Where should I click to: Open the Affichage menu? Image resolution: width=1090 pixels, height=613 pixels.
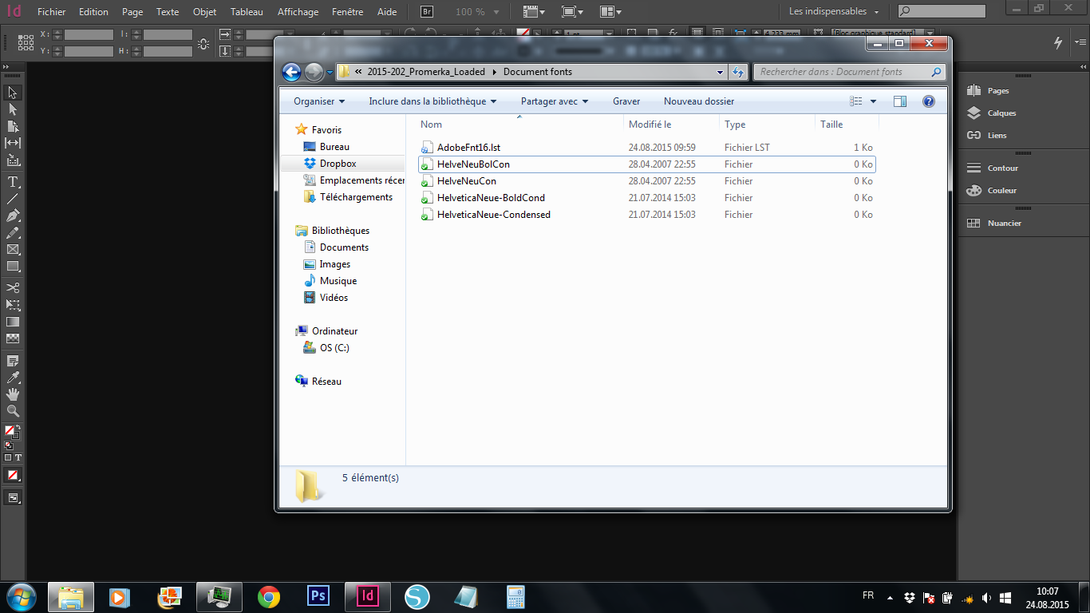[298, 12]
